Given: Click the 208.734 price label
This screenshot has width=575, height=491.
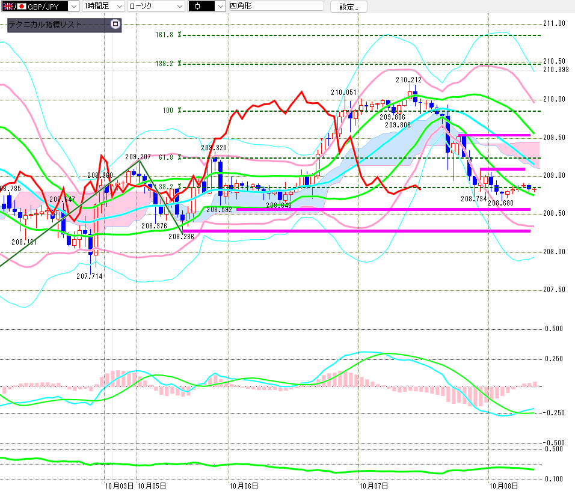Looking at the screenshot, I should point(474,198).
